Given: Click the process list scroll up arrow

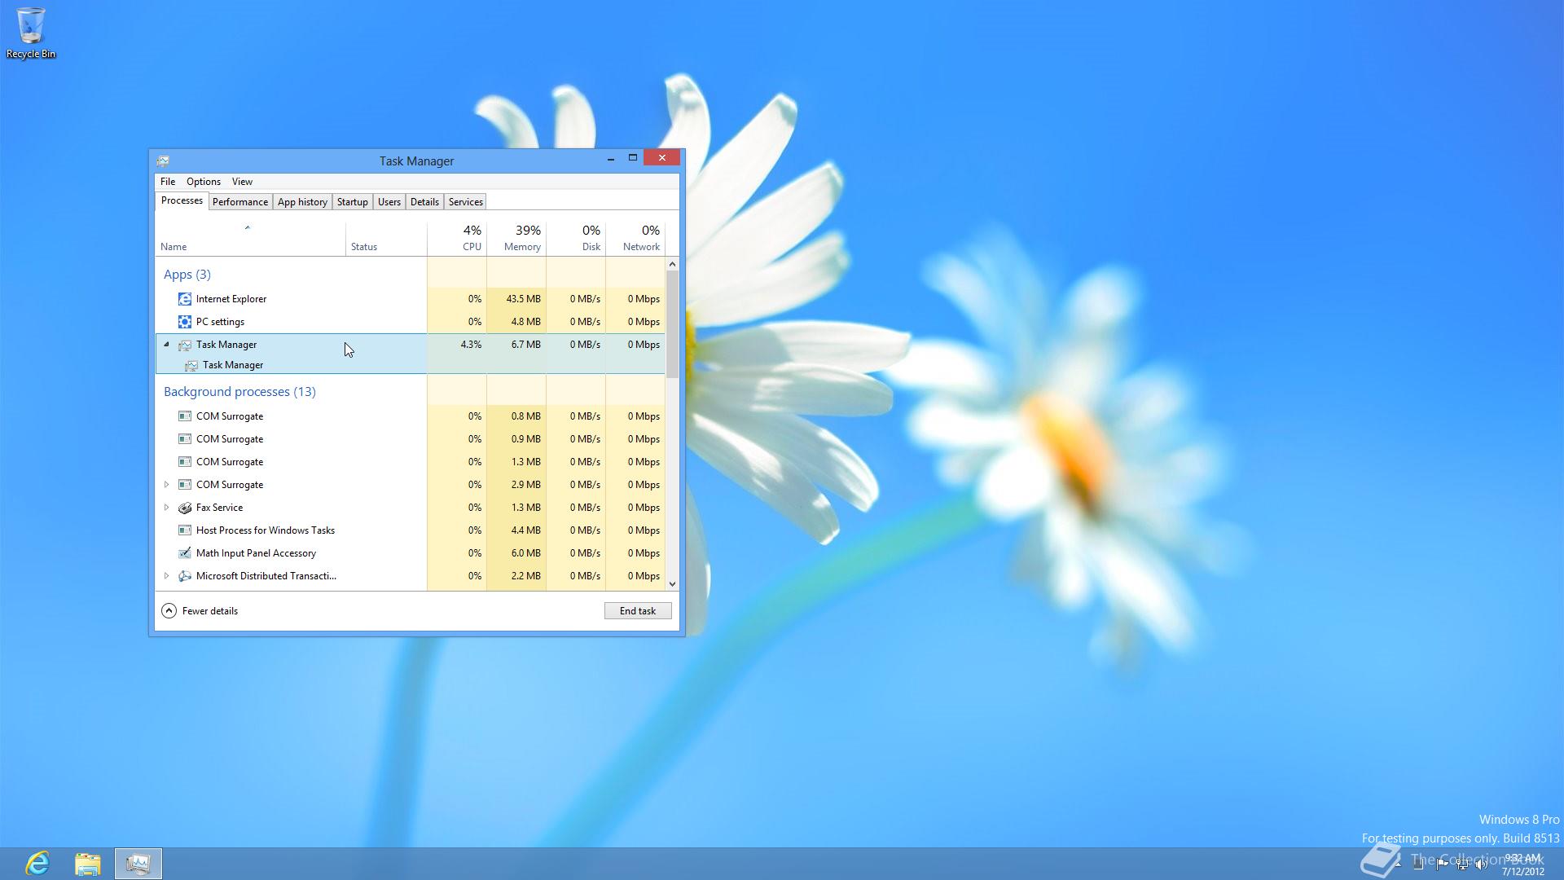Looking at the screenshot, I should pos(672,264).
